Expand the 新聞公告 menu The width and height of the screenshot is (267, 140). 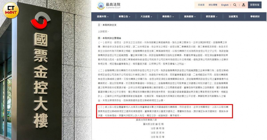(x=124, y=17)
